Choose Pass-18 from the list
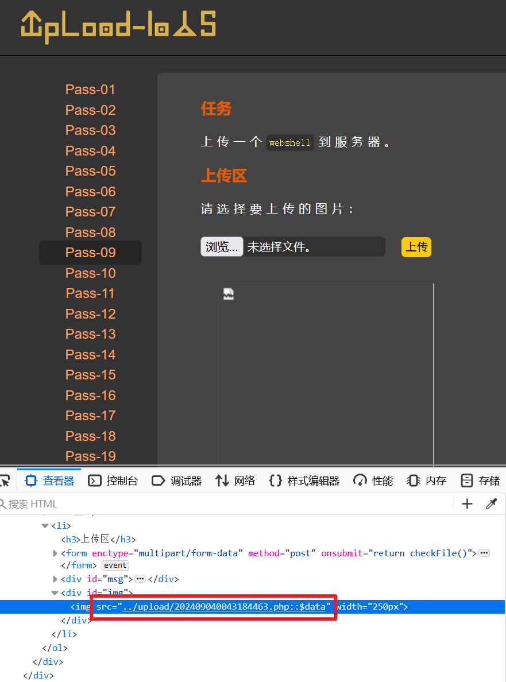The width and height of the screenshot is (506, 682). pyautogui.click(x=91, y=436)
